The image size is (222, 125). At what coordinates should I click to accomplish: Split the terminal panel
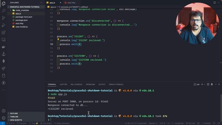(x=208, y=84)
